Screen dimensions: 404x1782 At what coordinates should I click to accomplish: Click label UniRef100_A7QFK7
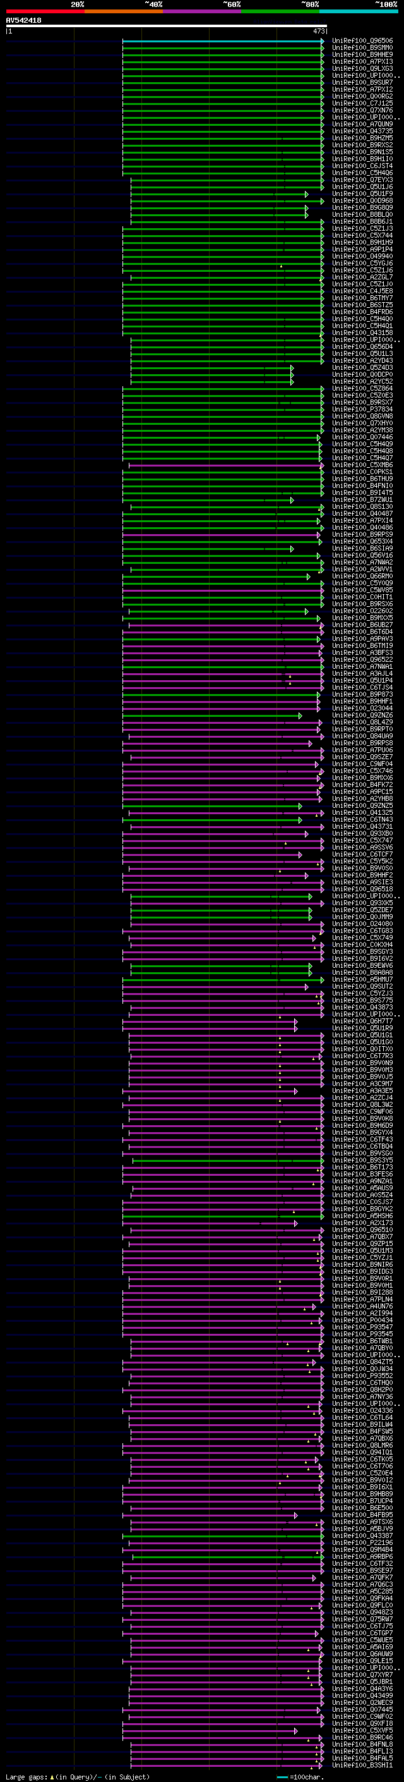(362, 1578)
